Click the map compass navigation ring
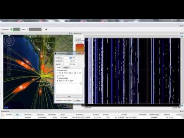Viewport: 184px width, 138px height. coord(9,41)
